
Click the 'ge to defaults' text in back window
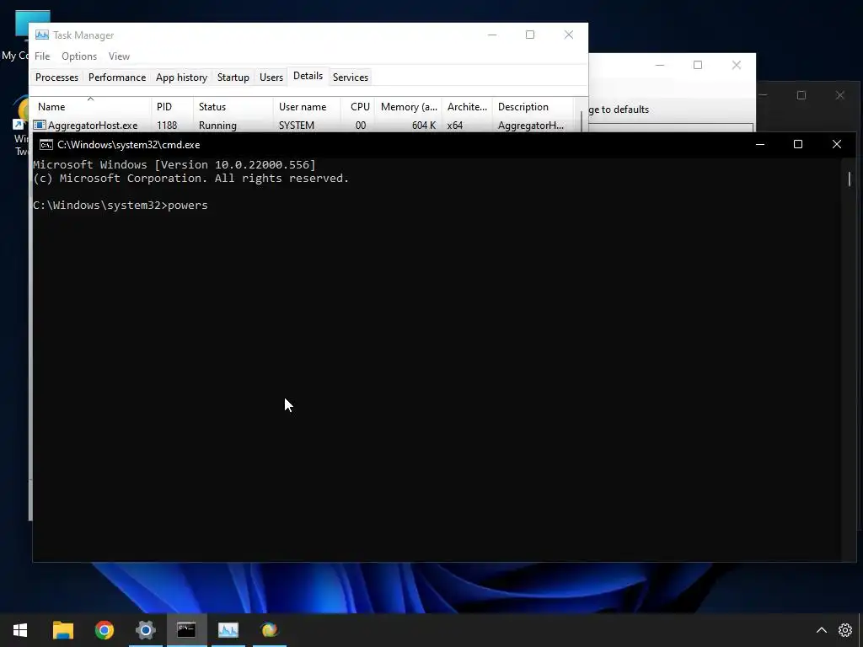pos(619,110)
